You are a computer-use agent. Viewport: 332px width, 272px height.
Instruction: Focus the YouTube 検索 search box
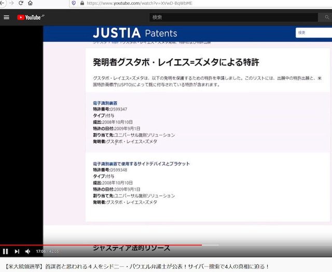click(233, 17)
